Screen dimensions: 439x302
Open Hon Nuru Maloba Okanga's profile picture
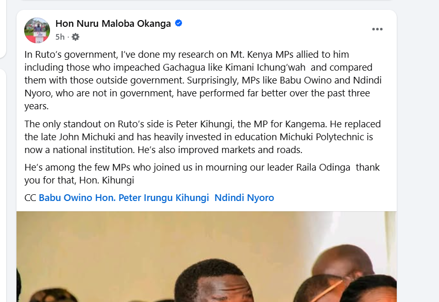(37, 30)
